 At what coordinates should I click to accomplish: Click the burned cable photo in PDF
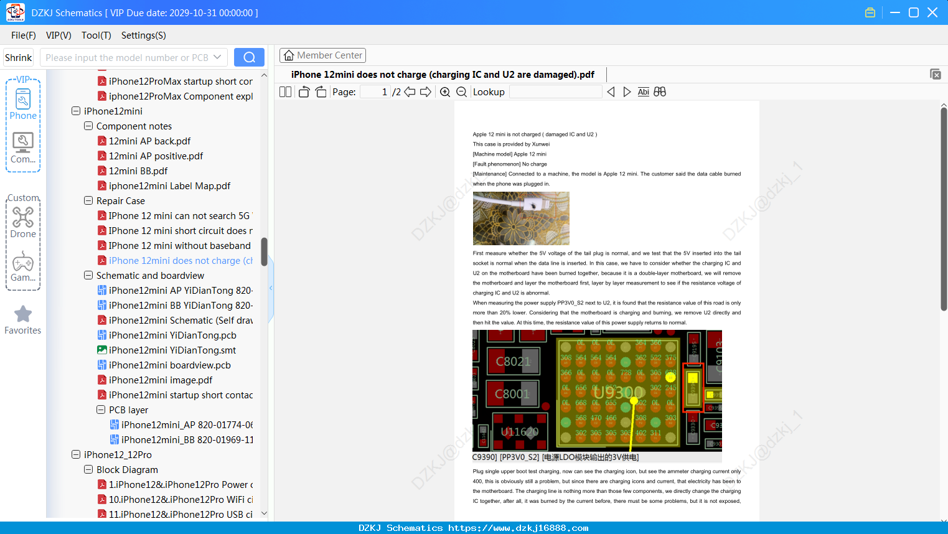click(521, 218)
